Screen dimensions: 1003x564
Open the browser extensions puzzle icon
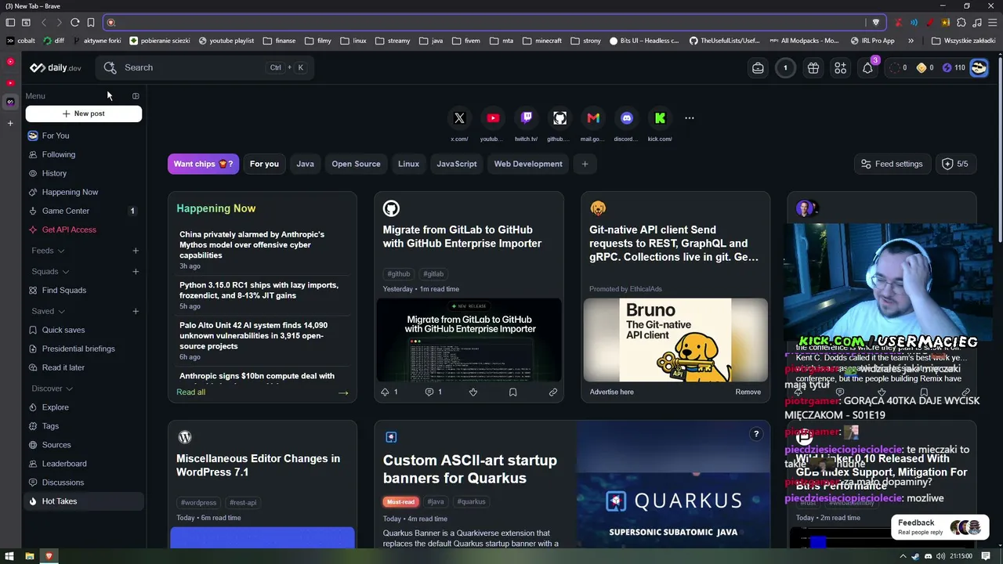(961, 22)
